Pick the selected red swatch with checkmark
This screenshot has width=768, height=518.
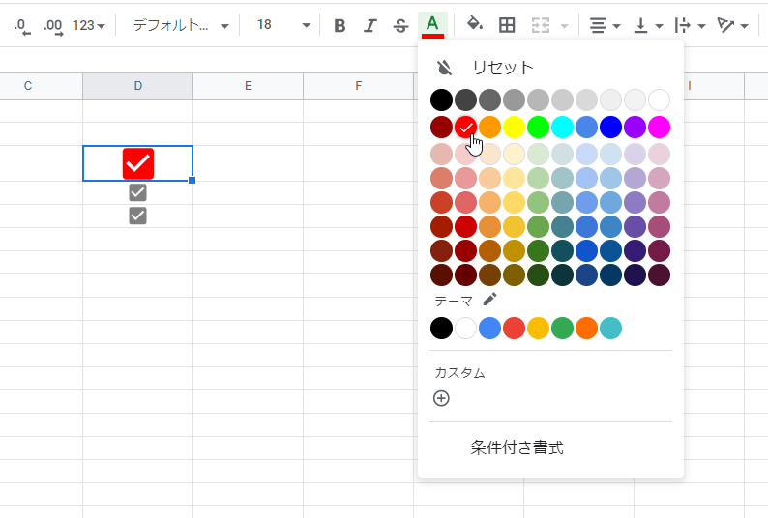[465, 128]
